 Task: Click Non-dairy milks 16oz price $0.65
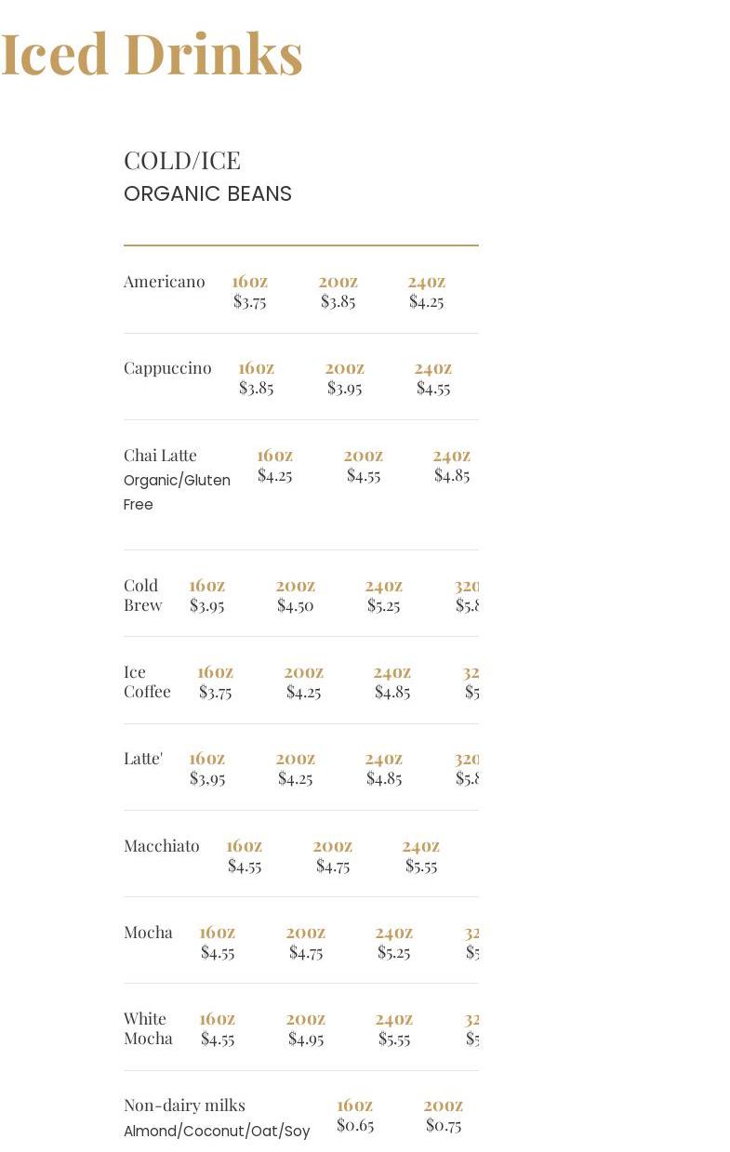point(354,1125)
